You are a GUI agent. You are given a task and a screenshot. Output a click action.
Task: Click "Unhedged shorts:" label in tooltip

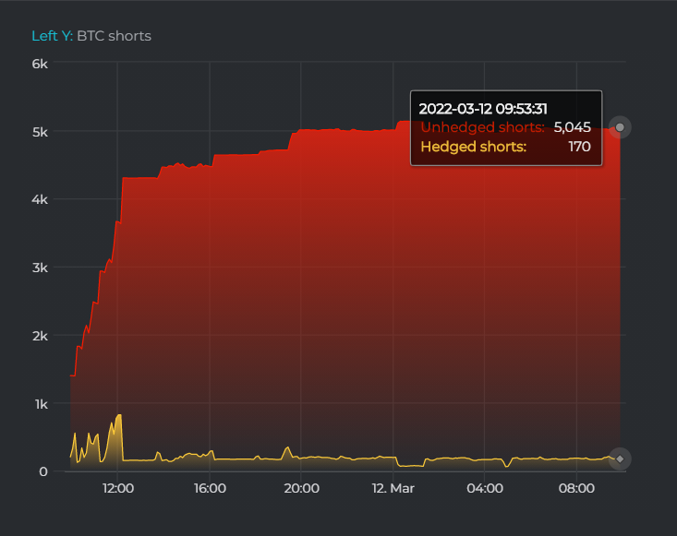pyautogui.click(x=482, y=127)
